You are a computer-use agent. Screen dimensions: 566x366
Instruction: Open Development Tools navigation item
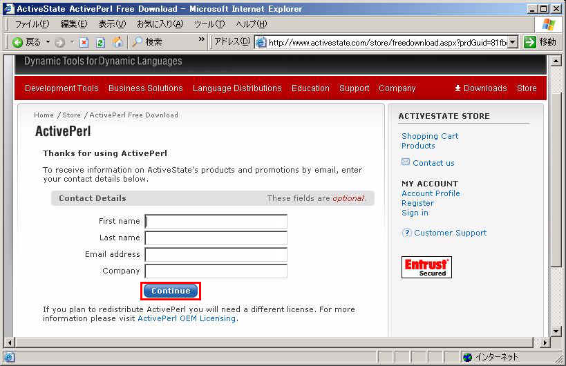[x=62, y=88]
